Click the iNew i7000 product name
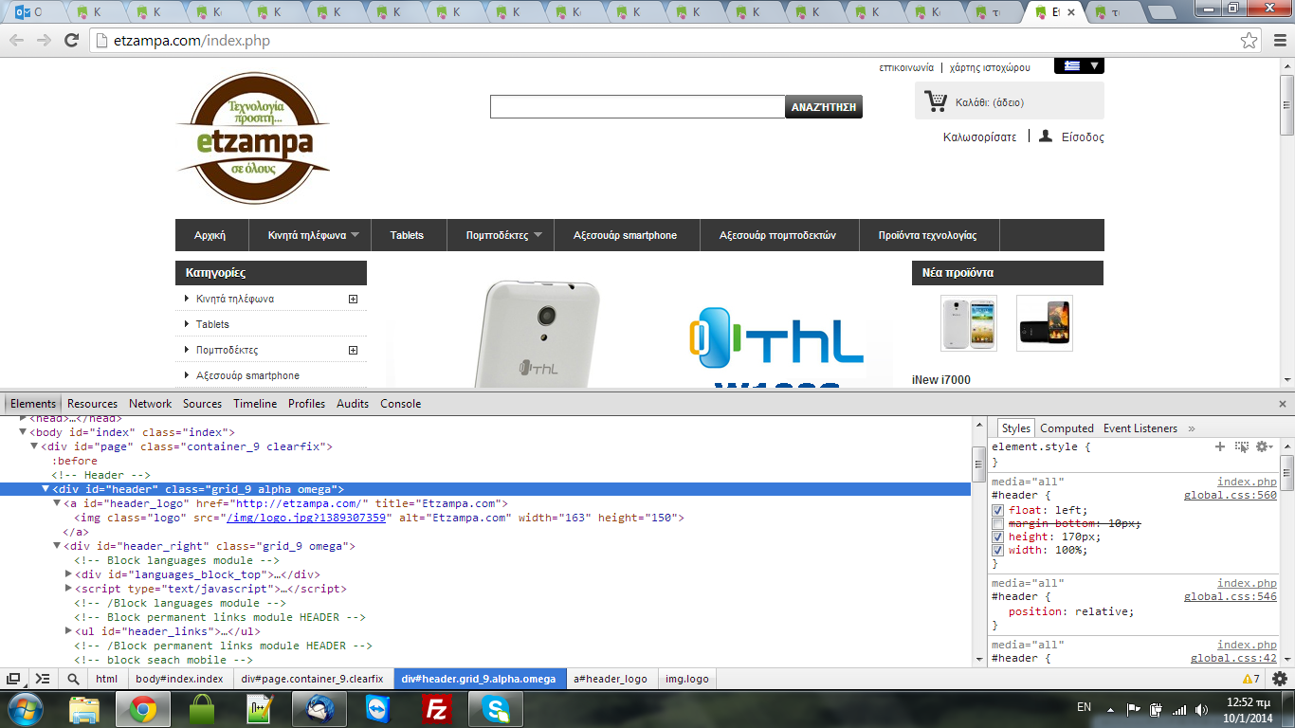 941,380
